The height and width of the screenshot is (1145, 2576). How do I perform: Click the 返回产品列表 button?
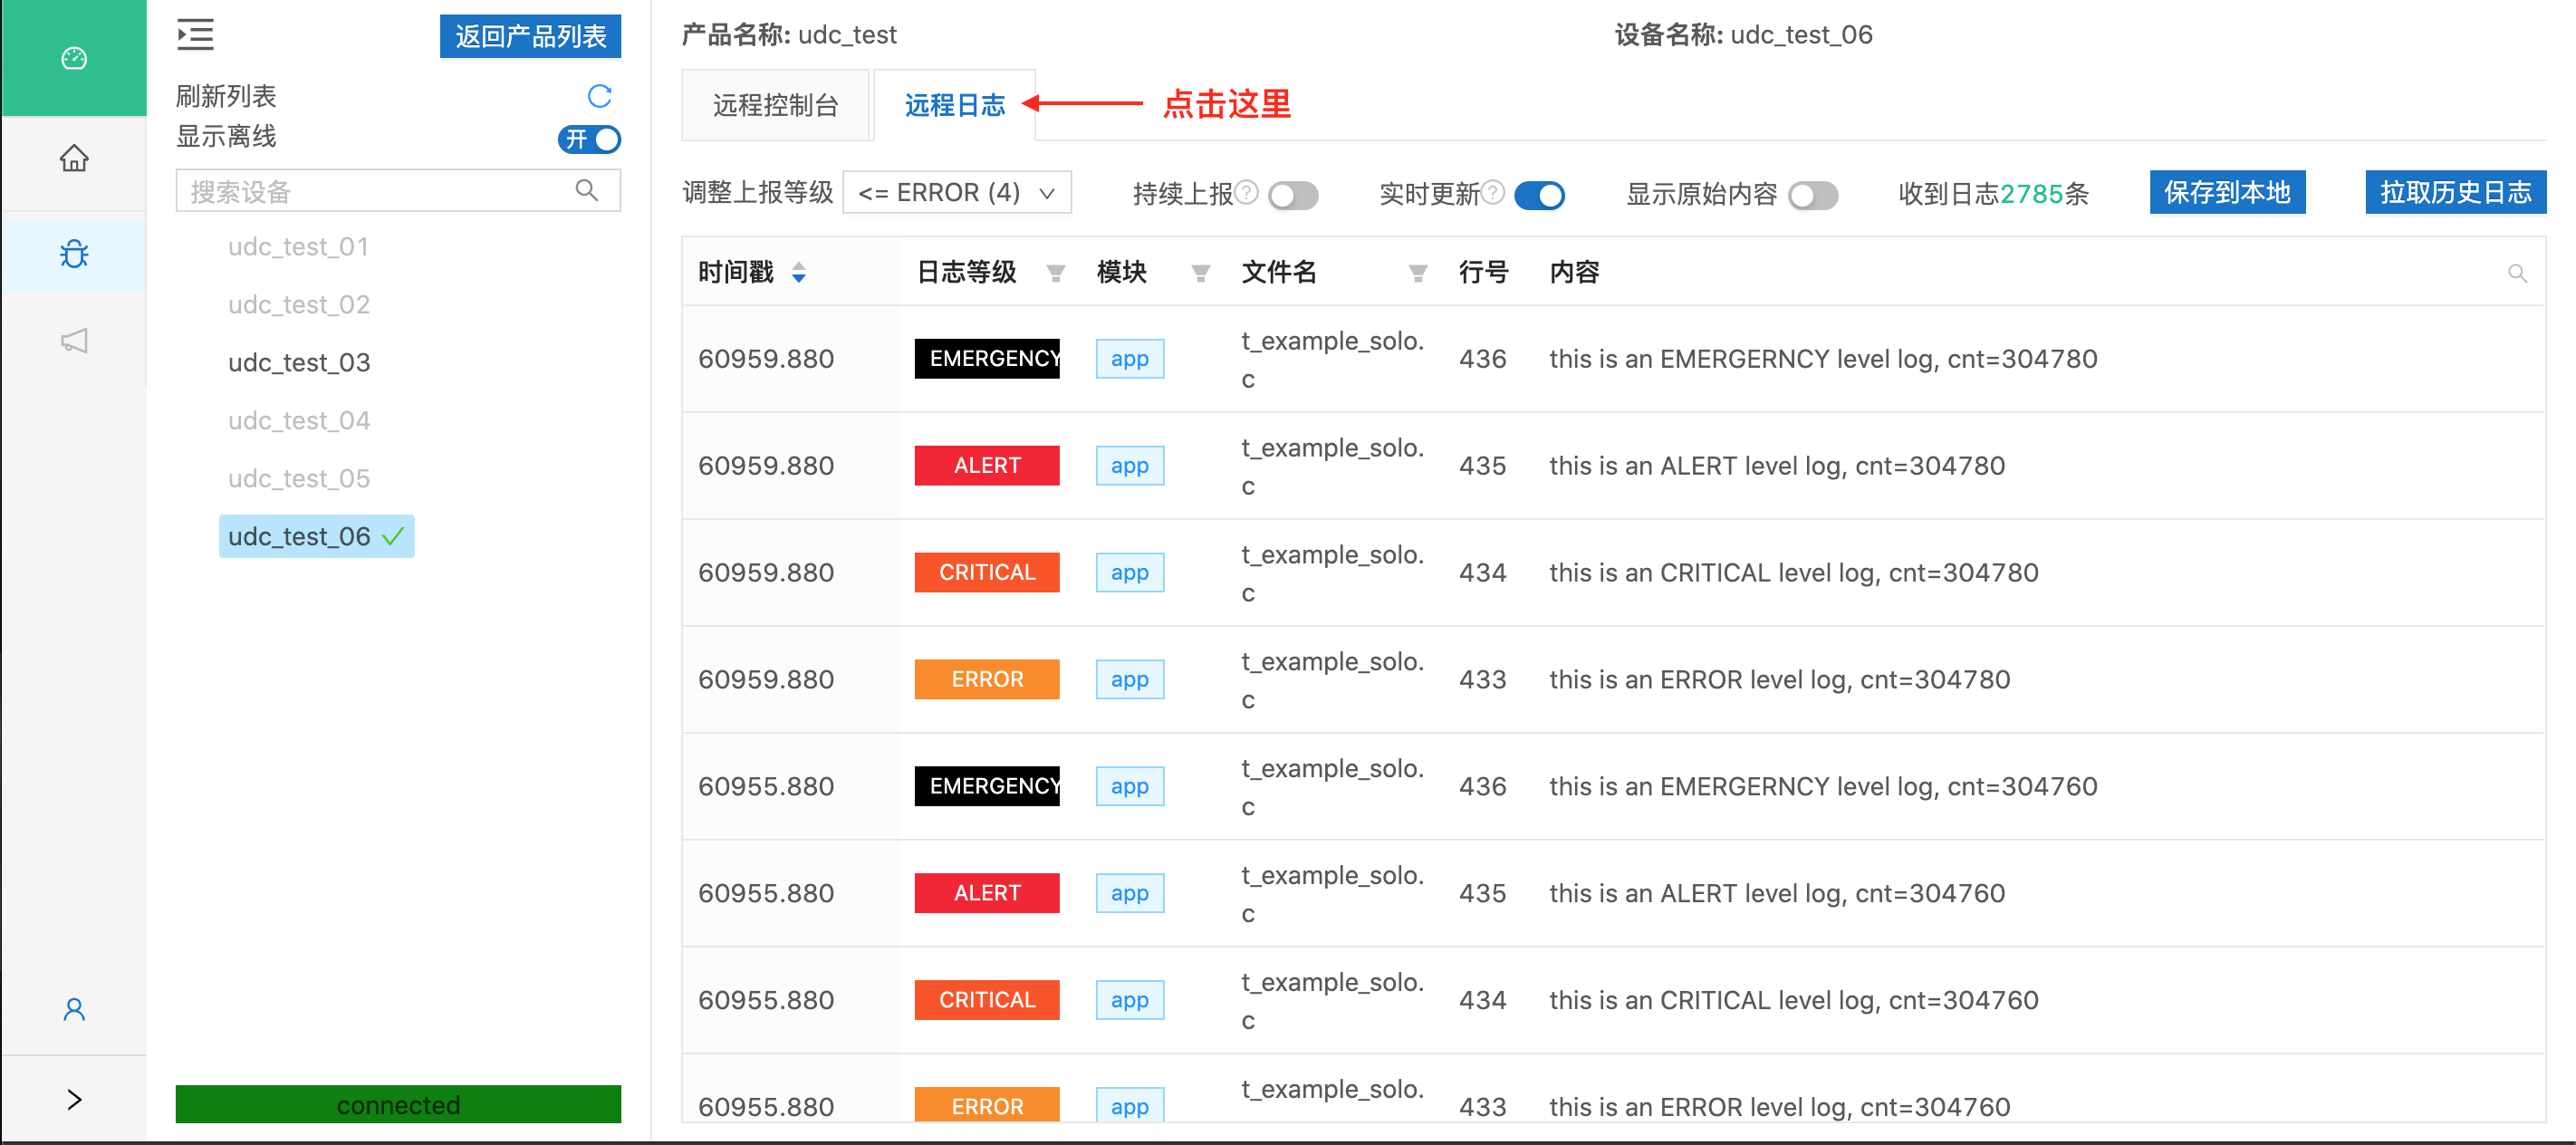click(530, 36)
